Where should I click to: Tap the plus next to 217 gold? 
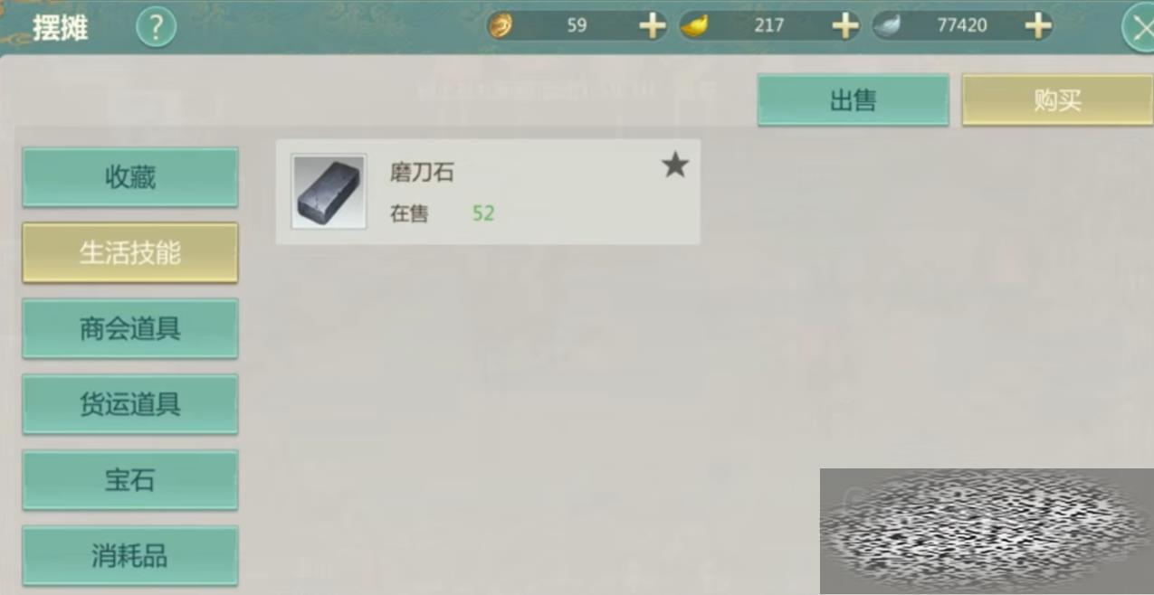(x=845, y=25)
